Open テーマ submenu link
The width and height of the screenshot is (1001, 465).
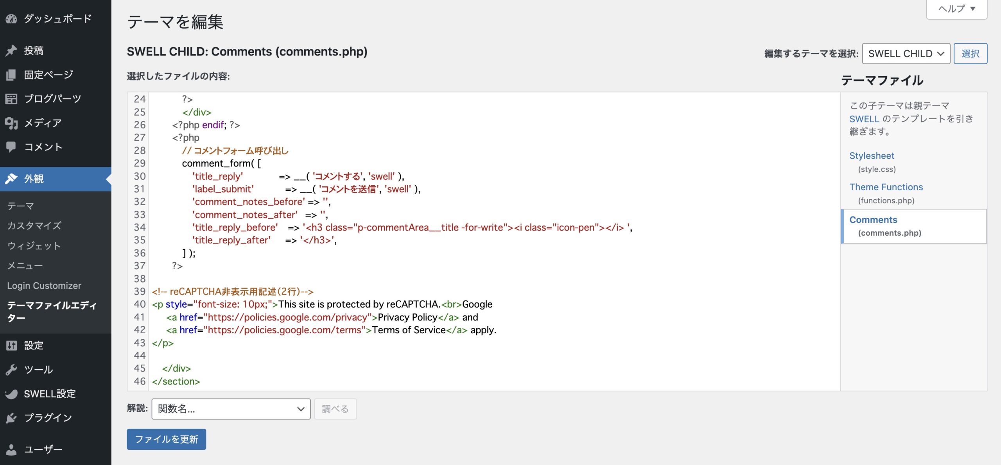(20, 206)
